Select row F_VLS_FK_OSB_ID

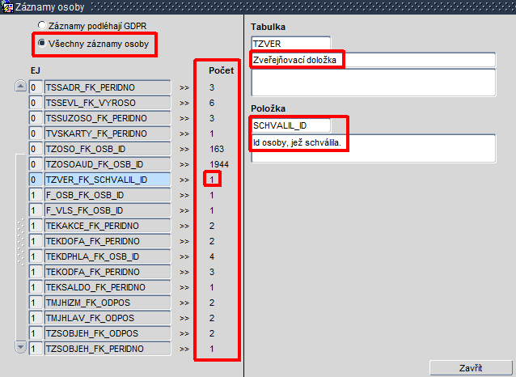tap(108, 210)
